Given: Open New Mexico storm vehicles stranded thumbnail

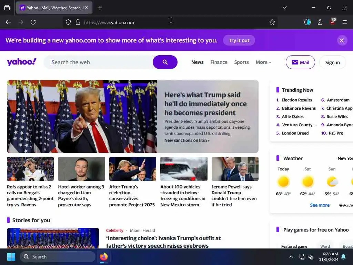Looking at the screenshot, I should (184, 169).
